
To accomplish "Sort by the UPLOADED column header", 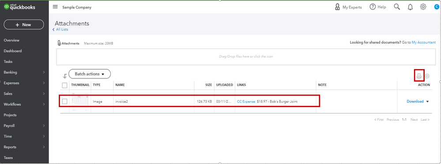I will pos(224,85).
